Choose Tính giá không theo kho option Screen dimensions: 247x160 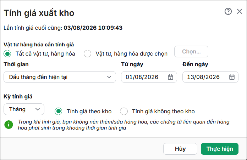pyautogui.click(x=124, y=111)
